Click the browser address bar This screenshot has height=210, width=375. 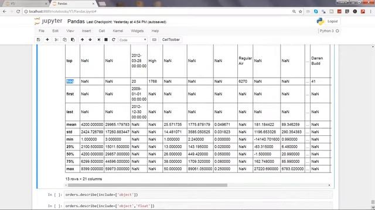click(x=158, y=12)
